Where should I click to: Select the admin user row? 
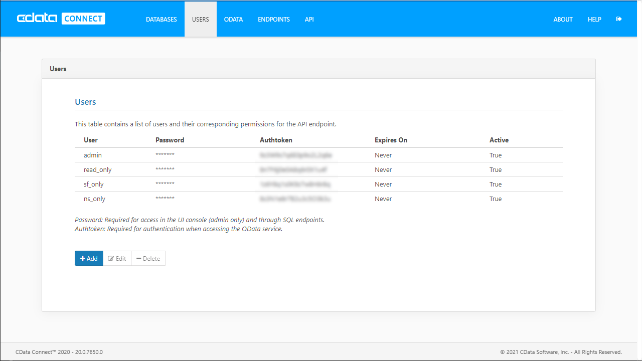(x=93, y=155)
